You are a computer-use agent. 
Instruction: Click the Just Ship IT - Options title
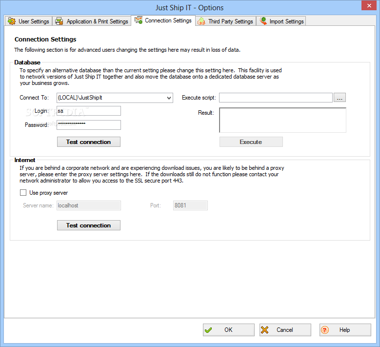(x=190, y=8)
